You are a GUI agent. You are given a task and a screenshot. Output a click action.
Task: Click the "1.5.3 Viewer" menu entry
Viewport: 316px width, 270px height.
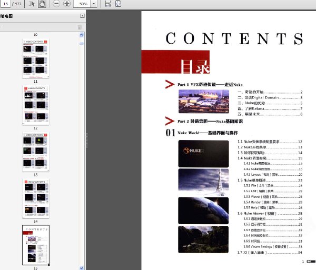[x=273, y=196]
